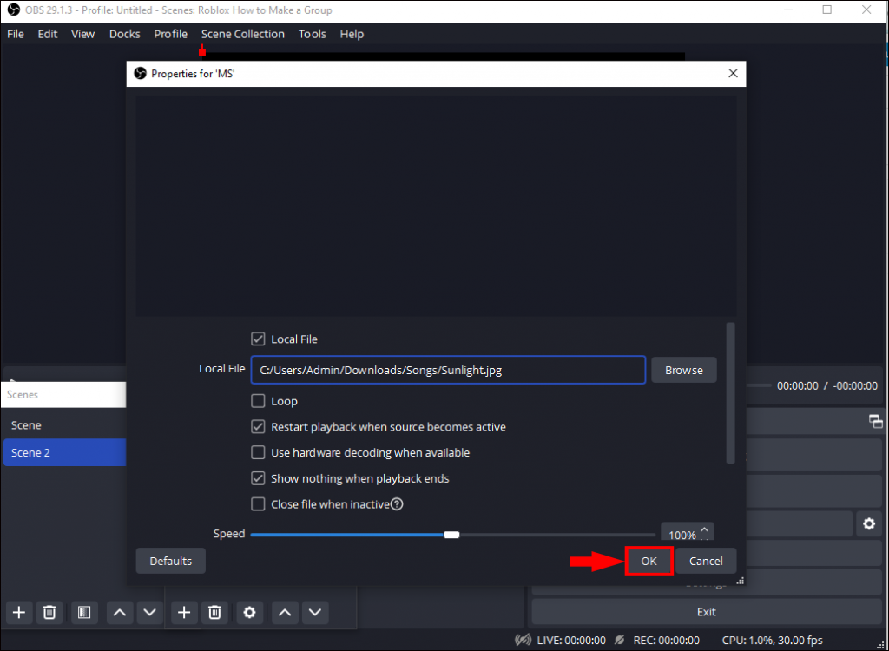Uncheck Restart playback when source becomes active
The width and height of the screenshot is (889, 651).
[x=258, y=426]
